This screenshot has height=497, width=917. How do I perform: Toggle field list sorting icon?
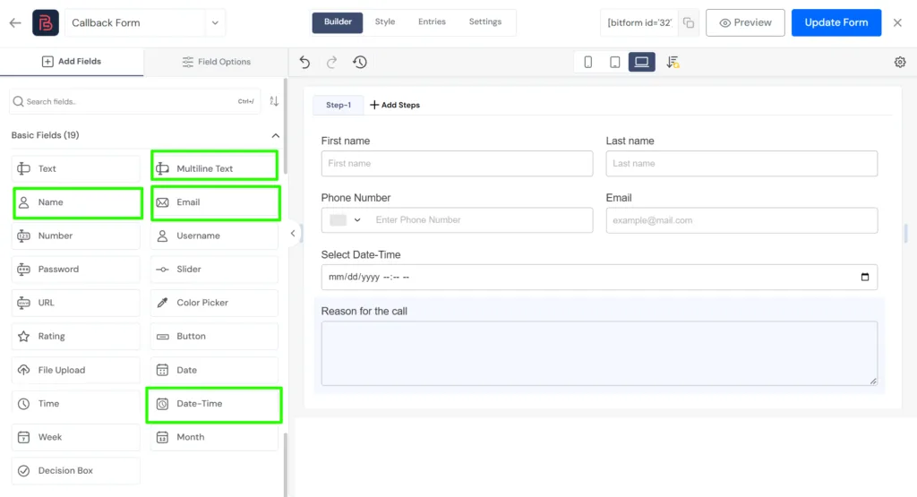(274, 102)
